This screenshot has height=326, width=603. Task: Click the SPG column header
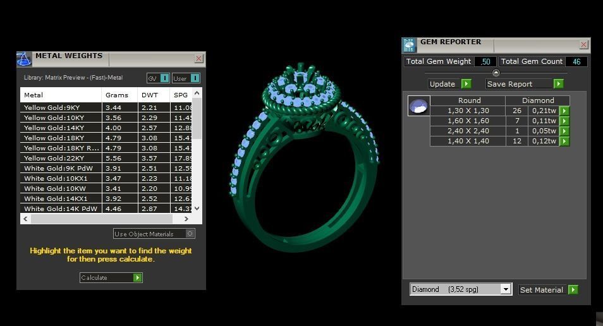point(181,95)
